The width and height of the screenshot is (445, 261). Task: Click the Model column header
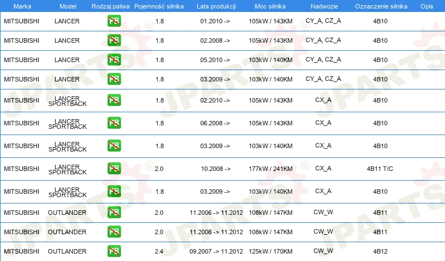pyautogui.click(x=68, y=6)
